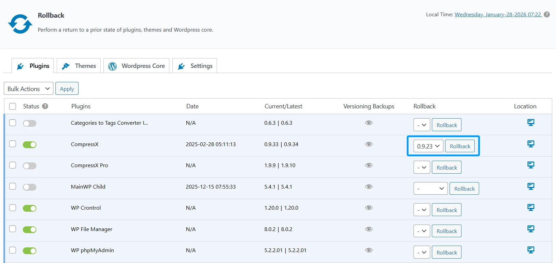Open versioning backups eye for MainWP Child
This screenshot has width=556, height=263.
point(369,187)
